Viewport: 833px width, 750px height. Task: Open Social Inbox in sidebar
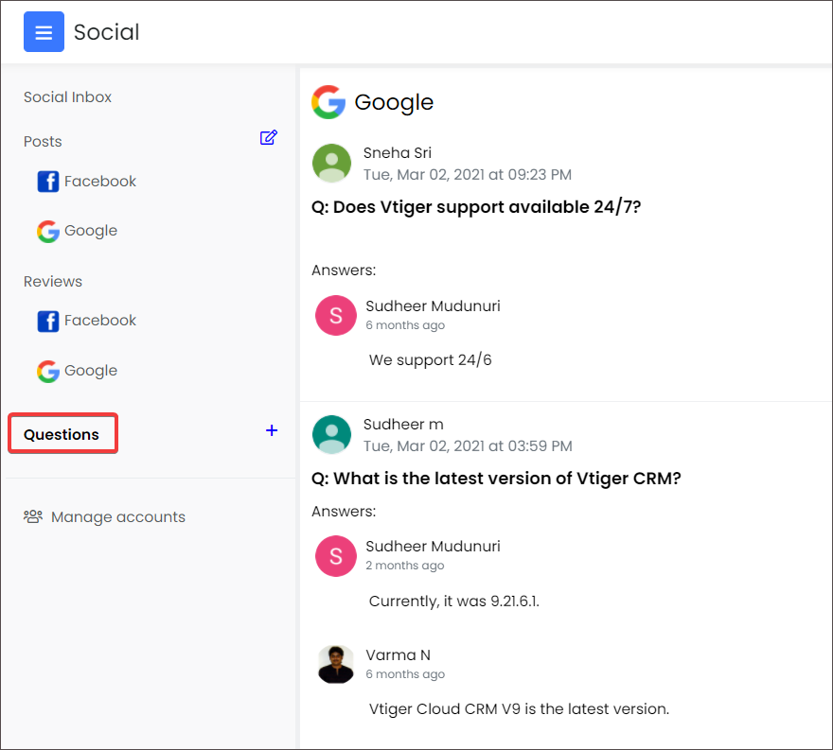pyautogui.click(x=67, y=97)
